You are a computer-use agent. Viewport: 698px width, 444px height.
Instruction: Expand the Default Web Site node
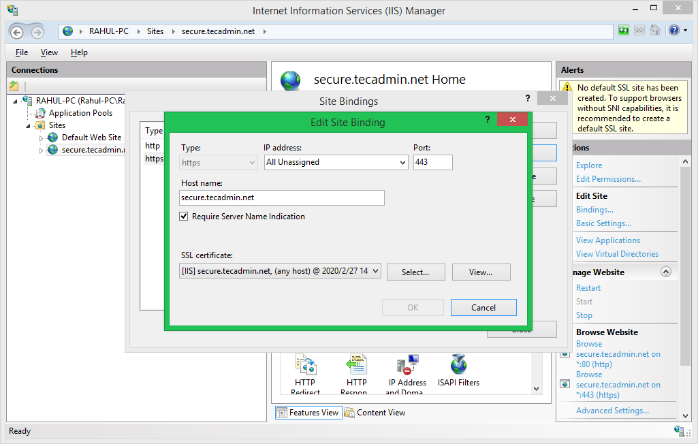click(x=41, y=138)
